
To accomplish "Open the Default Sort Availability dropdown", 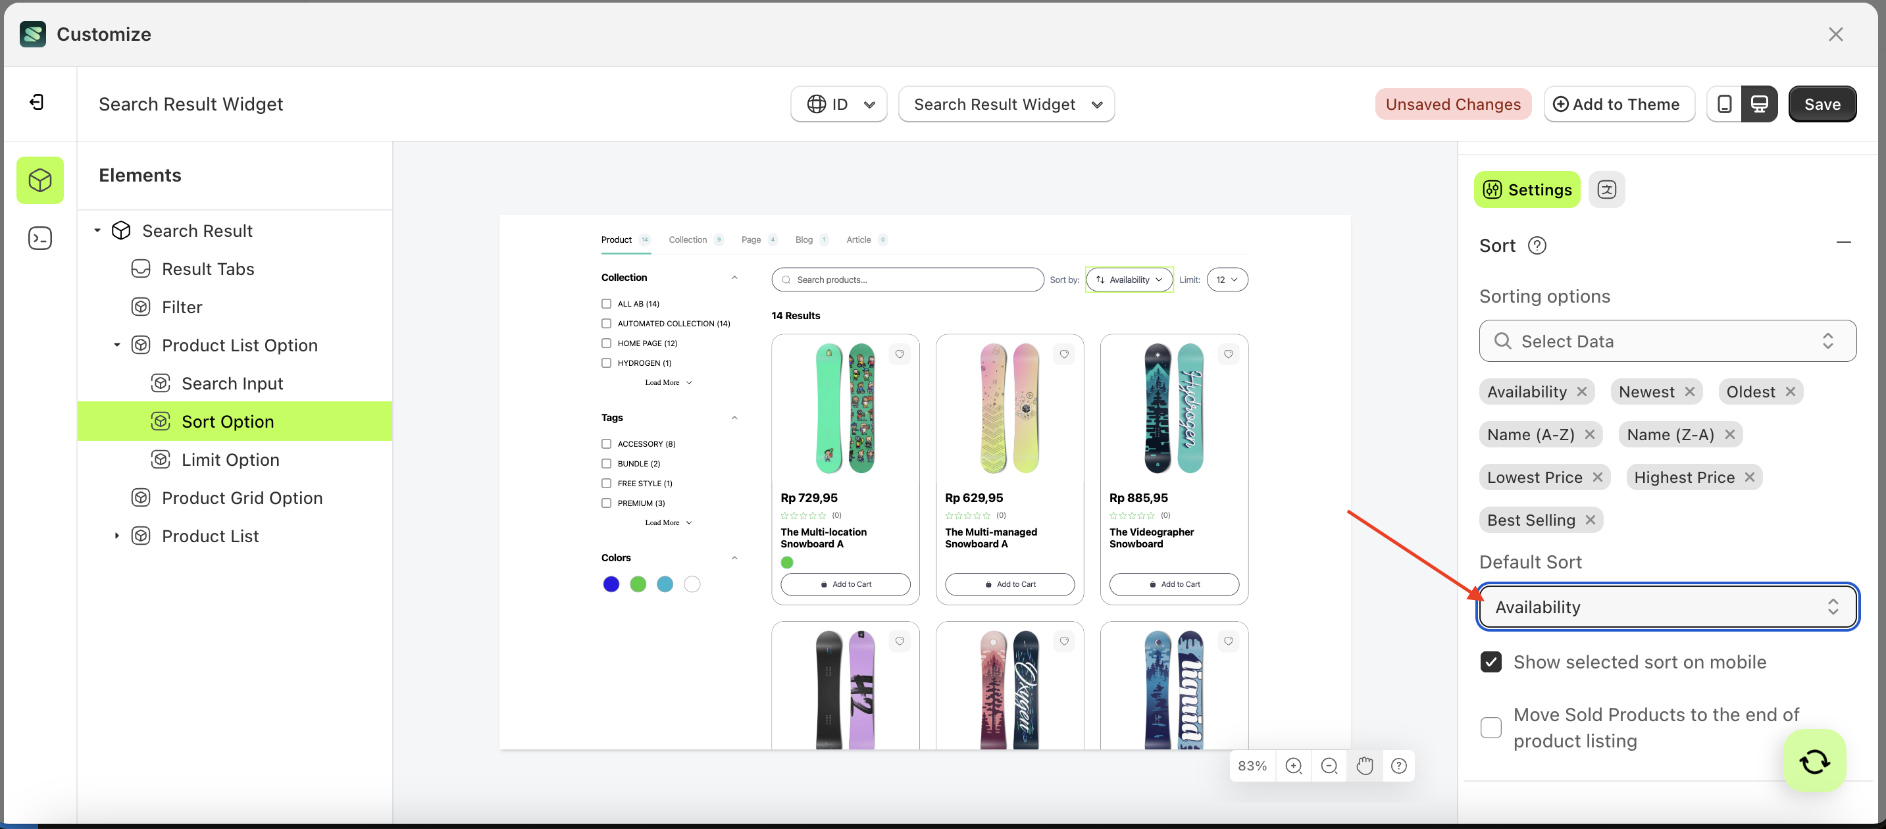I will (x=1667, y=607).
